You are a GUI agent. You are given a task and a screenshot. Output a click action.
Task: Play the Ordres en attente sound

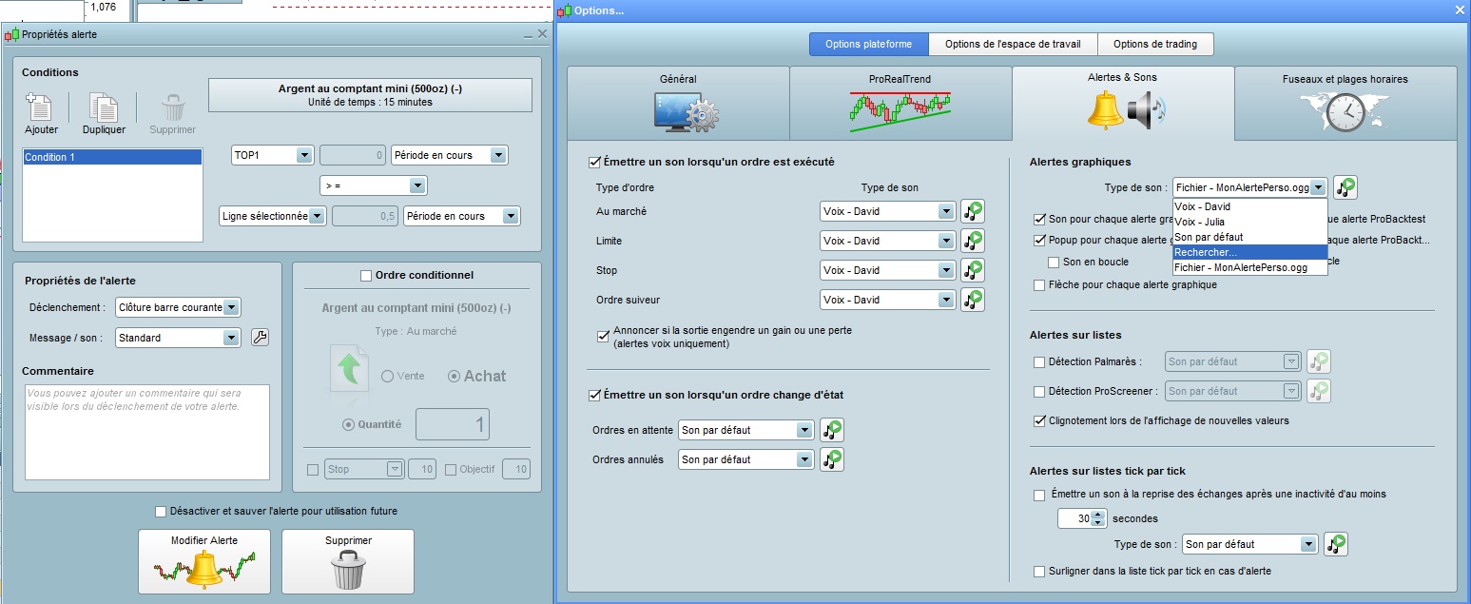[x=832, y=430]
